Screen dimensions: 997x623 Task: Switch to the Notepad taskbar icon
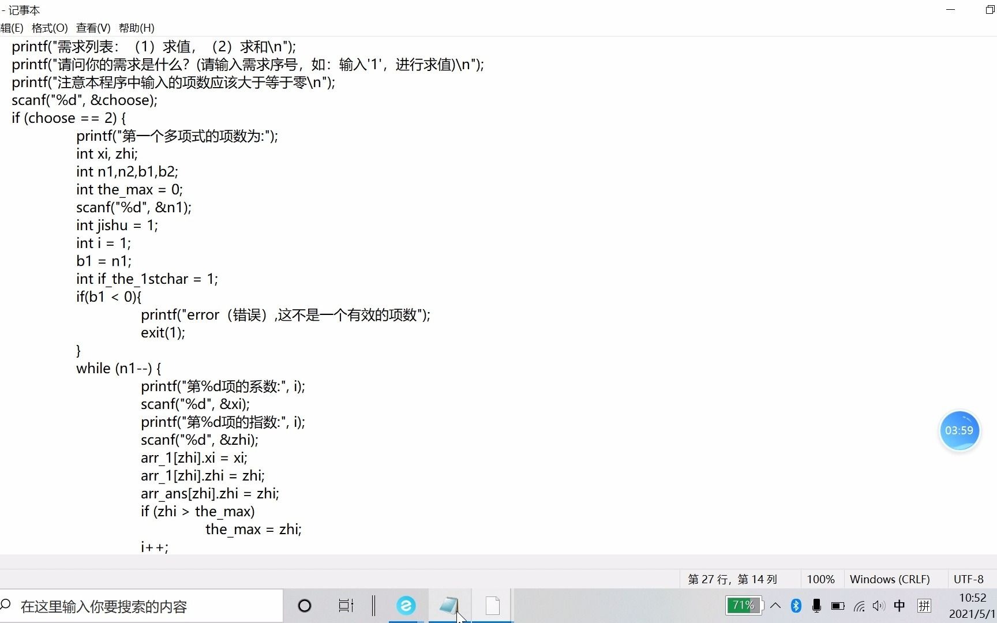pyautogui.click(x=449, y=606)
